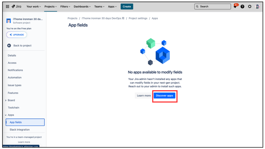Click the Back to project link

(23, 46)
